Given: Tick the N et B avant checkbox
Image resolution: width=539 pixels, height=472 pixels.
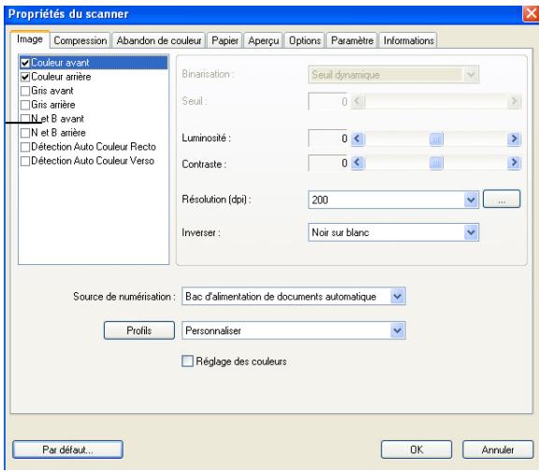Looking at the screenshot, I should 25,119.
